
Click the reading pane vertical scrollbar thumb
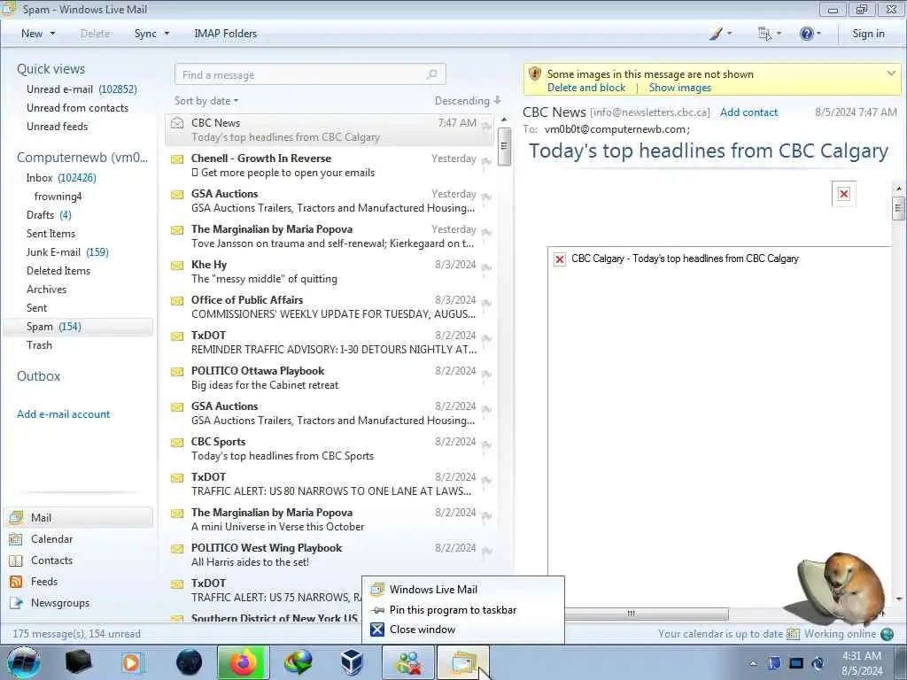click(x=898, y=207)
